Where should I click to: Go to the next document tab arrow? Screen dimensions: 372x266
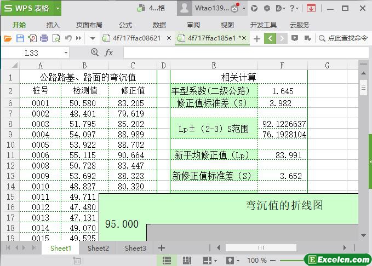pyautogui.click(x=282, y=38)
